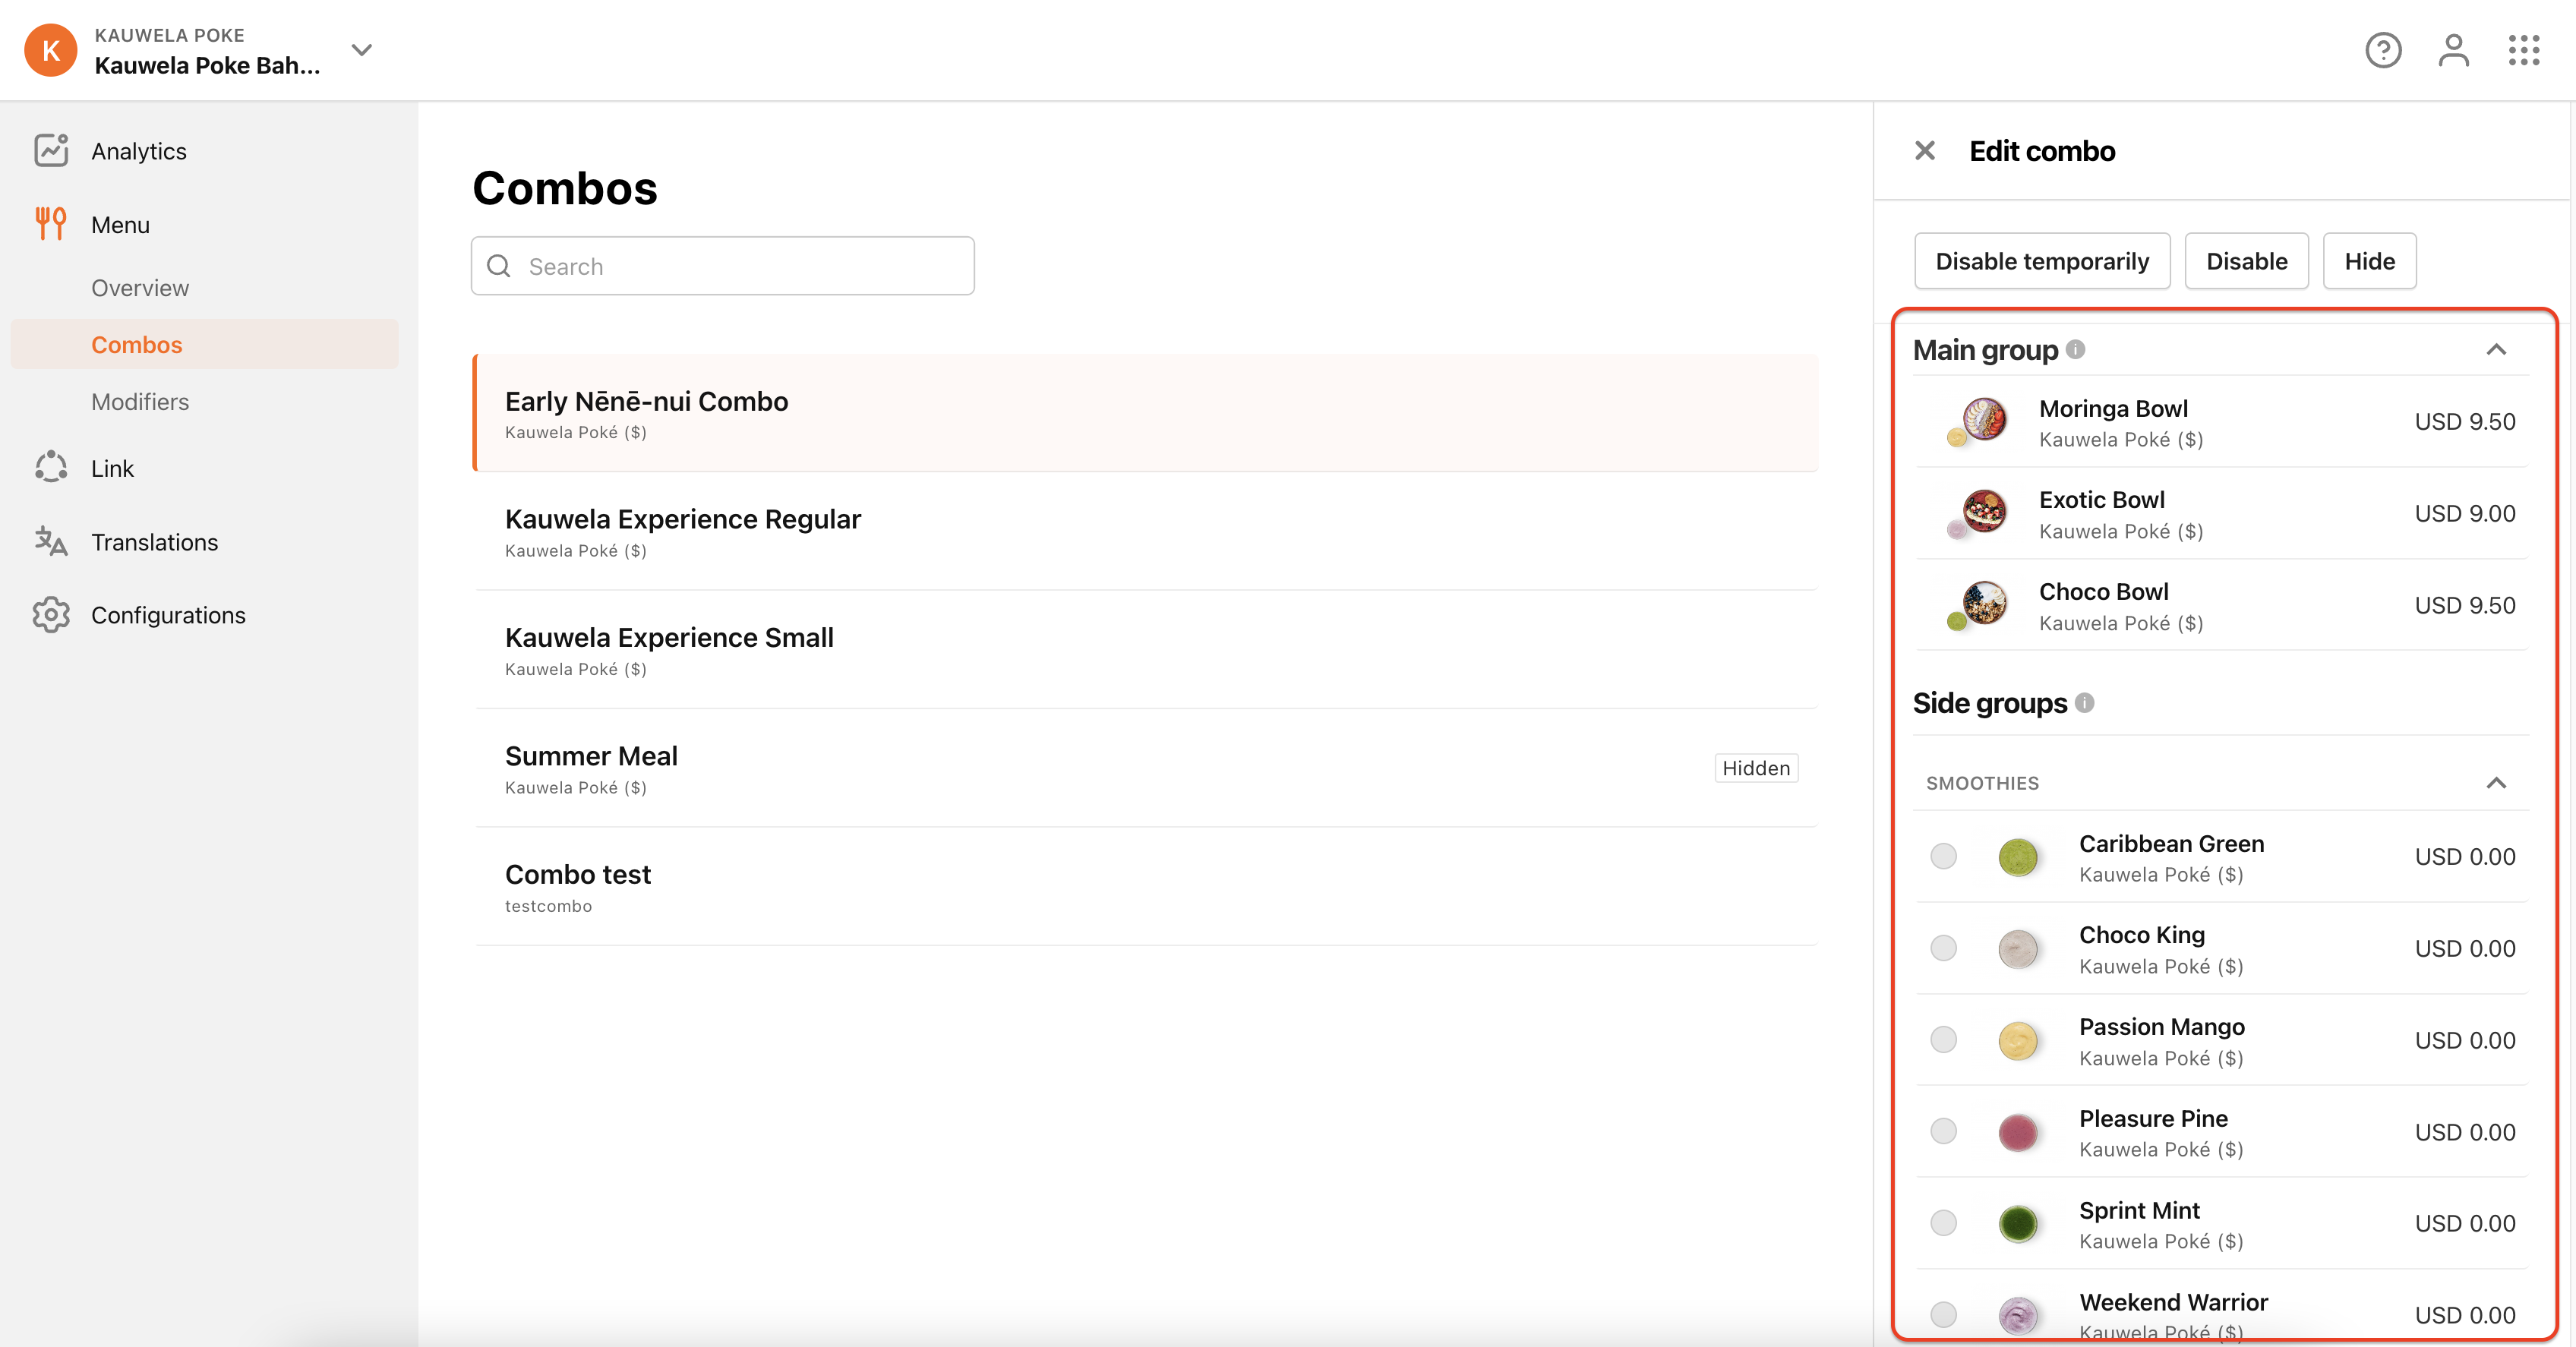Open the apps grid icon
This screenshot has height=1347, width=2576.
click(x=2524, y=50)
